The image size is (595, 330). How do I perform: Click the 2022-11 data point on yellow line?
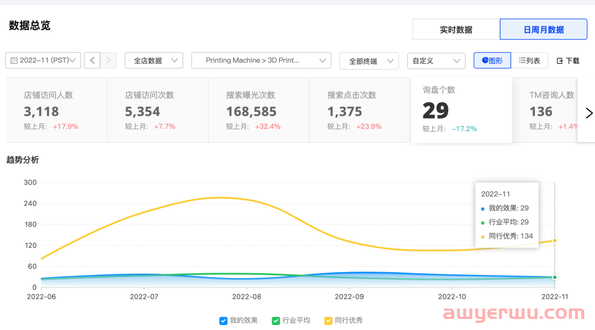coord(554,241)
